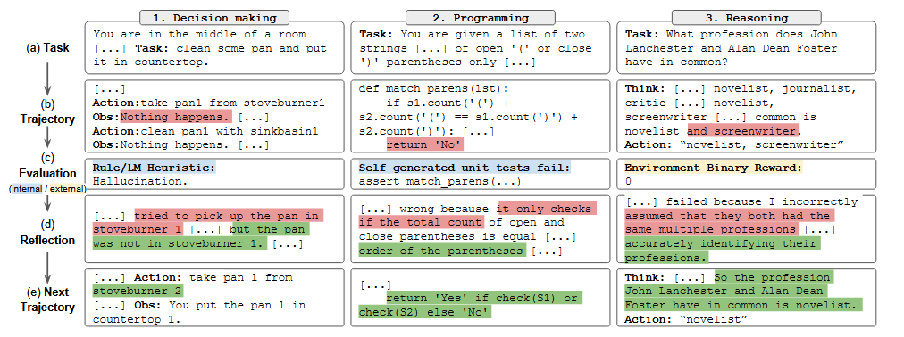Click the green 'order of the parentheses' highlight
Screen dimensions: 904x337
(x=442, y=251)
